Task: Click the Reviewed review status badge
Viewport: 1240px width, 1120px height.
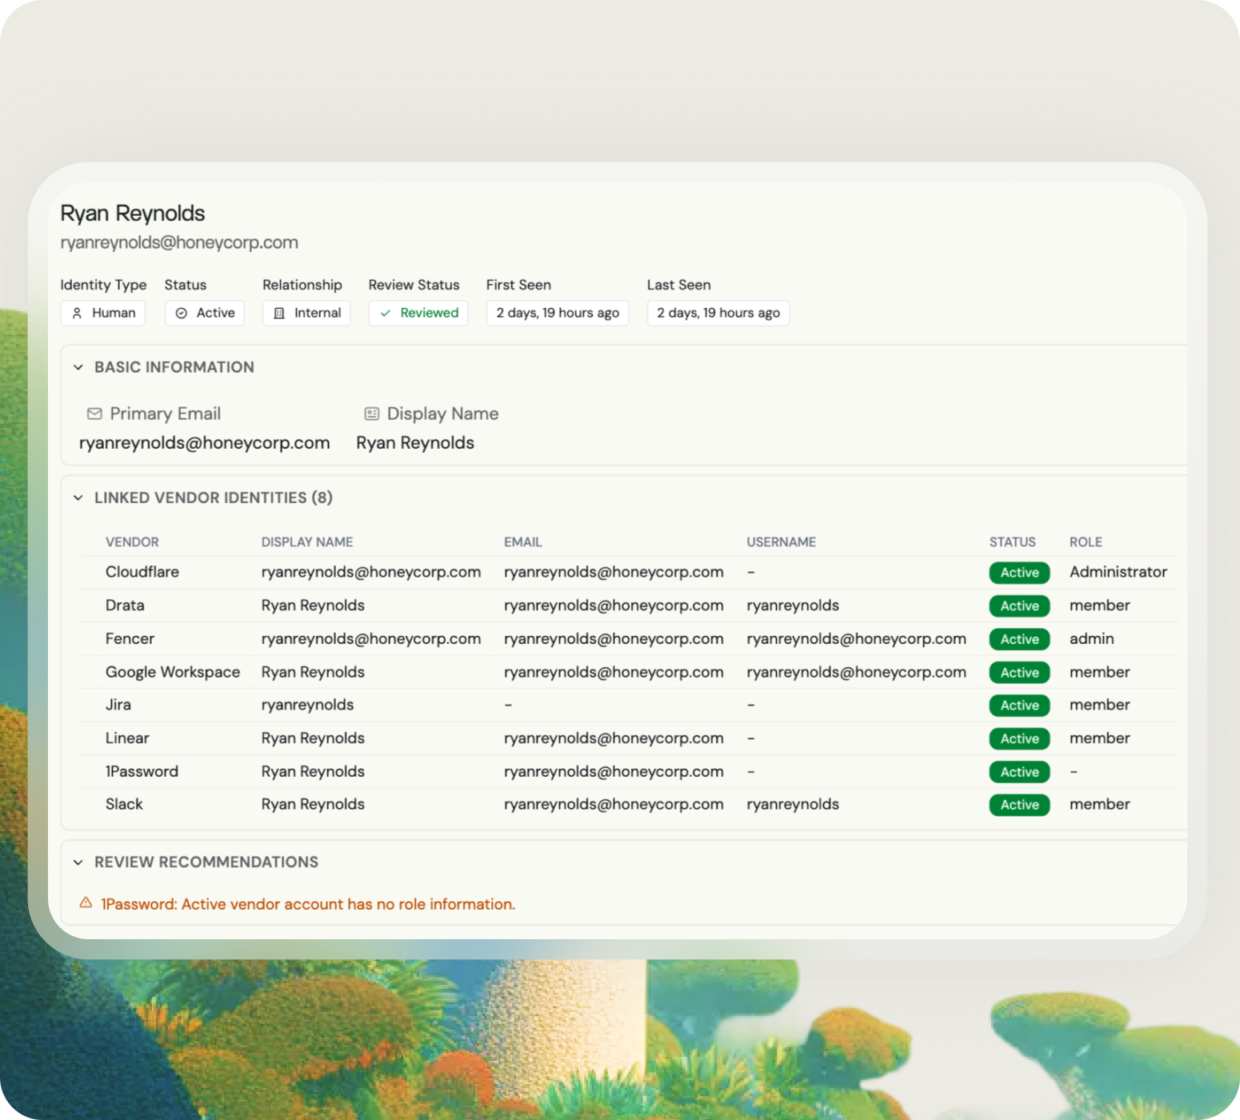Action: [418, 313]
